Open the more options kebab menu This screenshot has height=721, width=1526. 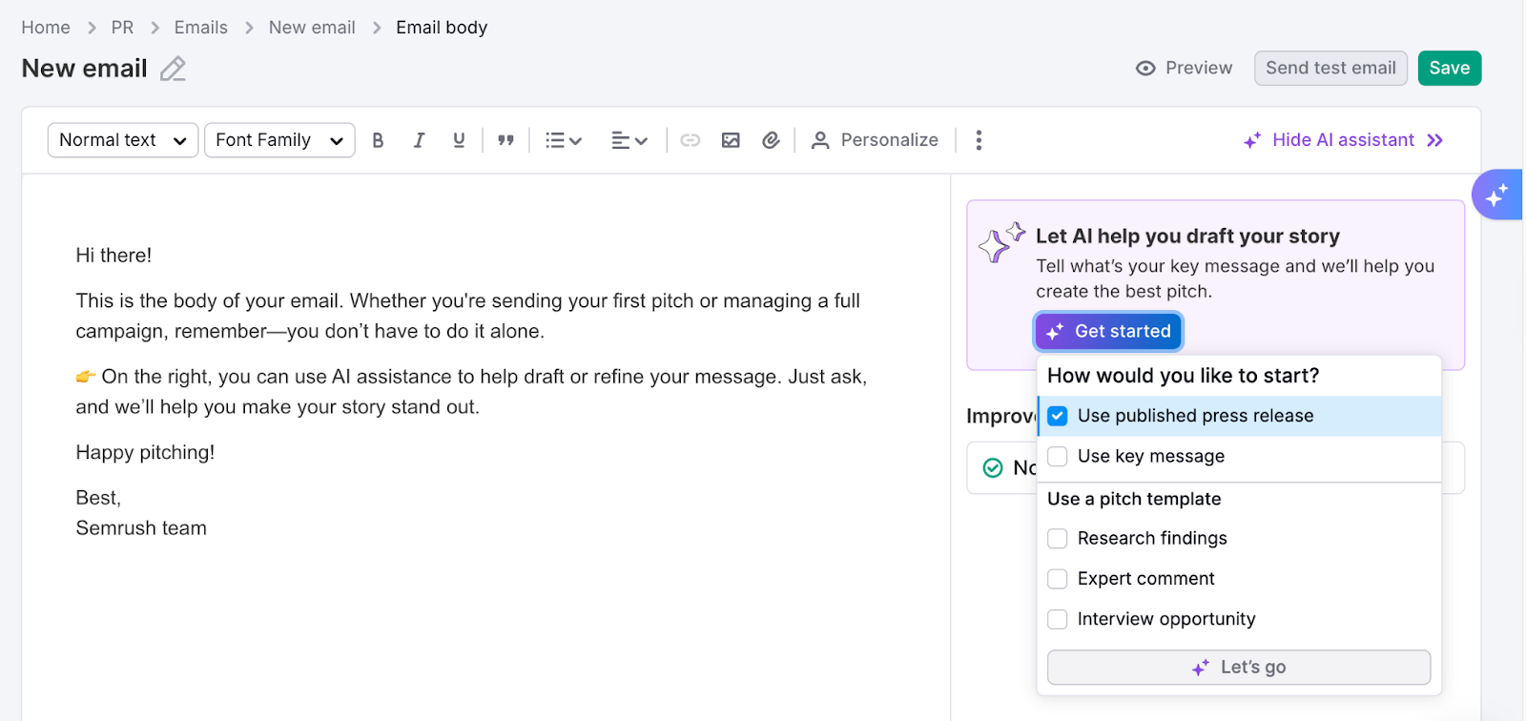point(979,140)
